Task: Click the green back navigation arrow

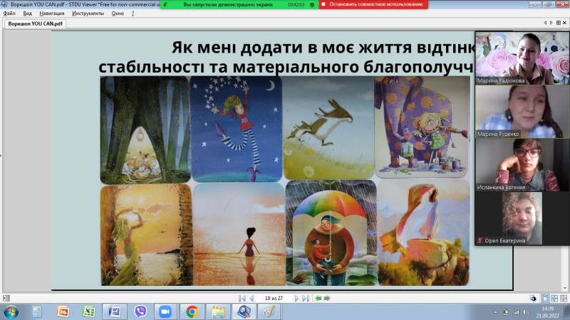Action: click(x=318, y=298)
